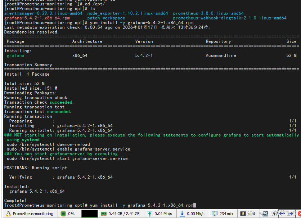
Task: Click the 0% CPU usage value
Action: 71,214
